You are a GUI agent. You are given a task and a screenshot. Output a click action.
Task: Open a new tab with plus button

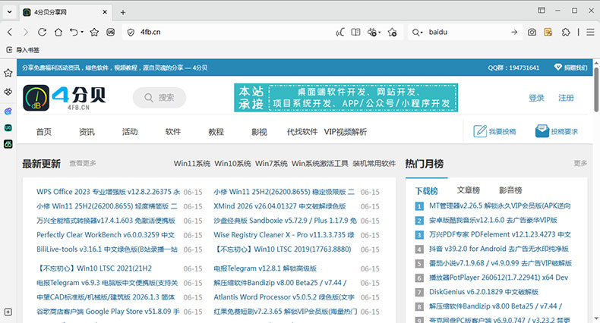point(123,13)
